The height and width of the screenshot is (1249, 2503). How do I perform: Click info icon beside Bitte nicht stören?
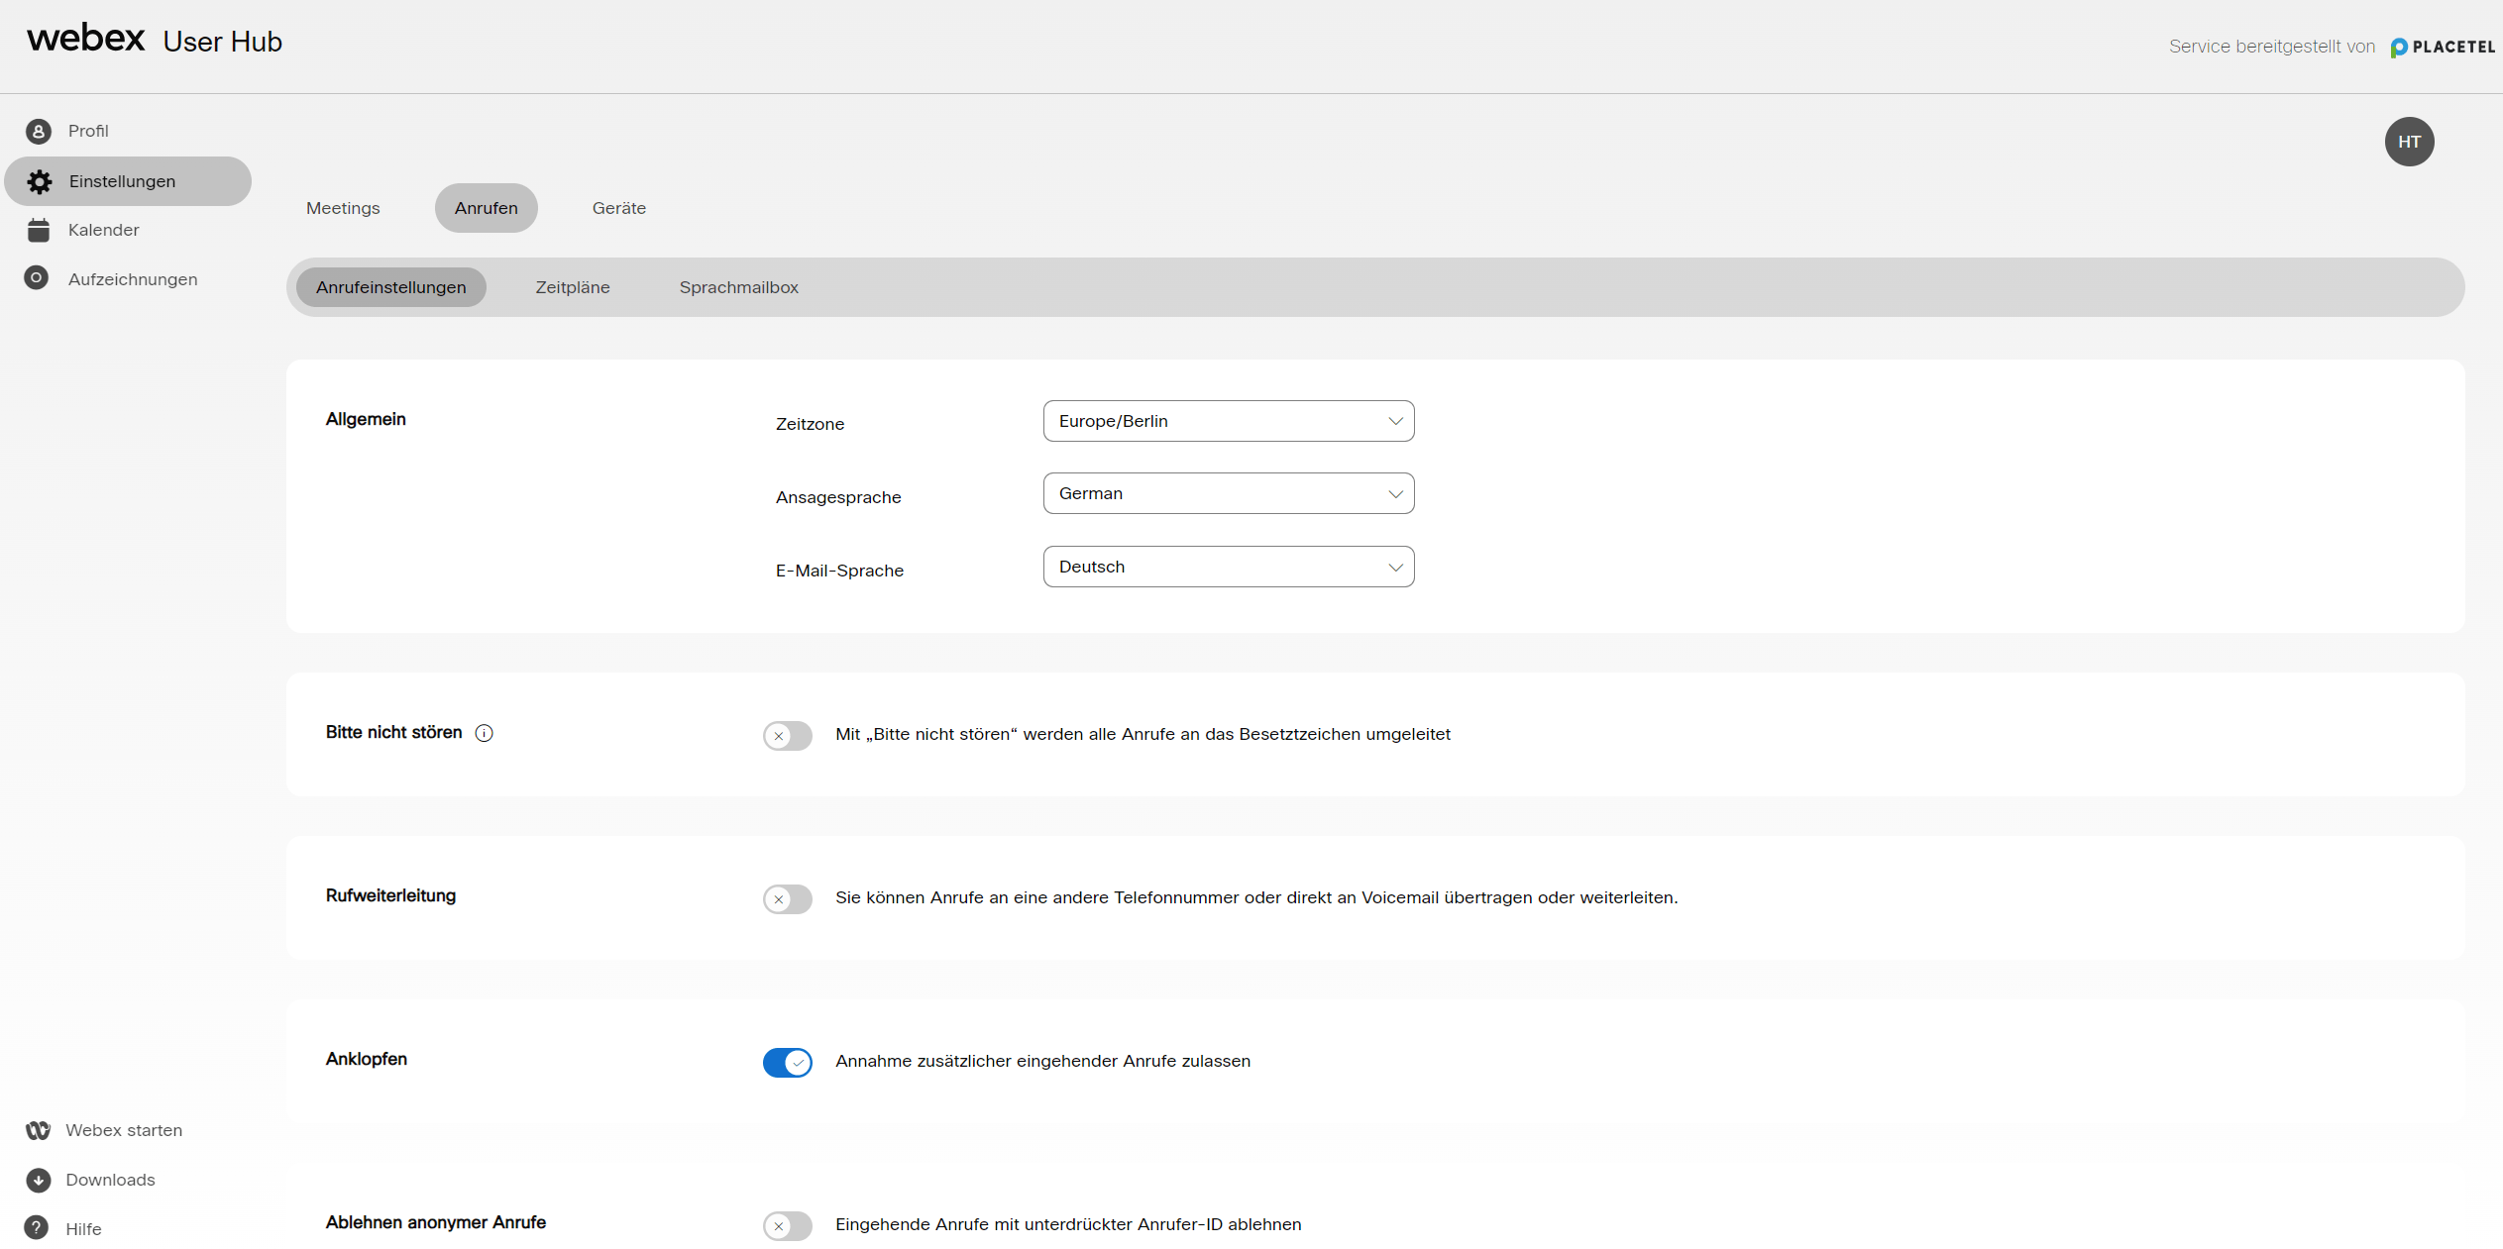(x=484, y=733)
